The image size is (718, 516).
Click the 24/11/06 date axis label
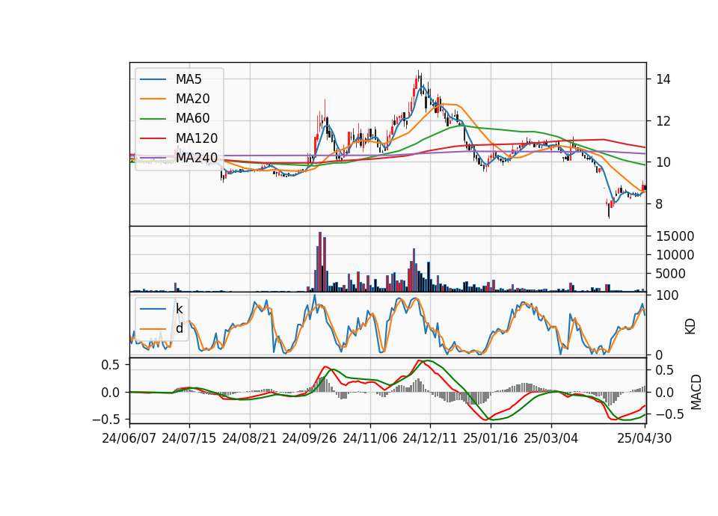coord(370,438)
